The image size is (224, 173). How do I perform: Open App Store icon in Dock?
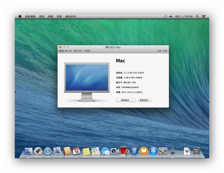153,151
